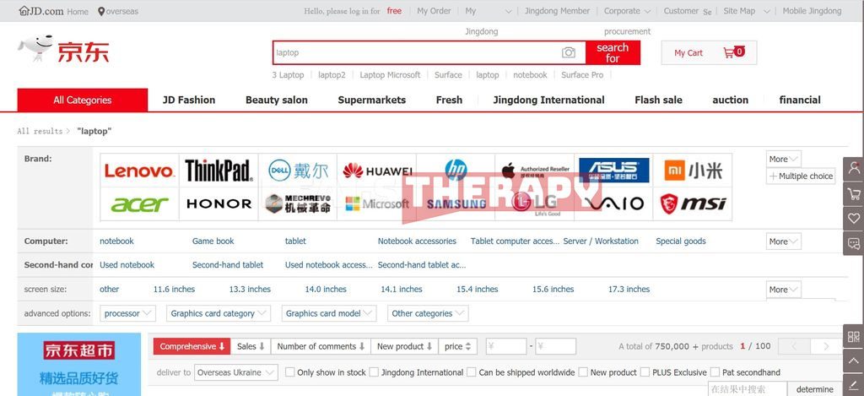This screenshot has width=864, height=396.
Task: Check New product filter box
Action: pos(583,372)
